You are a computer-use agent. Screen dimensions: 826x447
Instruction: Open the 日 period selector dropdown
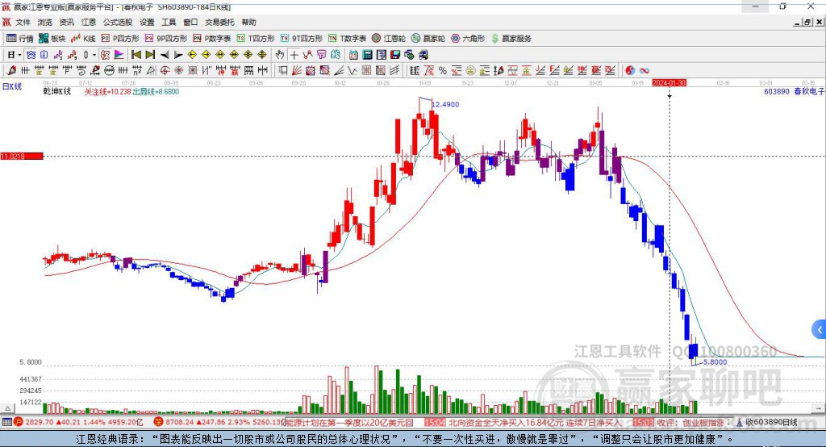coord(15,54)
